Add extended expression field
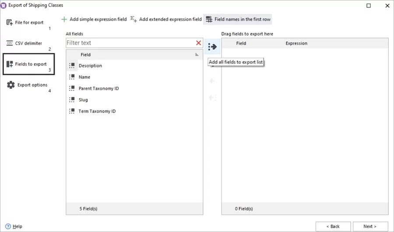 pos(166,19)
